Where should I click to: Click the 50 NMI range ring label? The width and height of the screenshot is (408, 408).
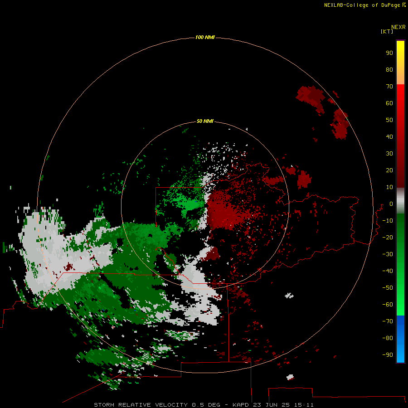(x=205, y=121)
